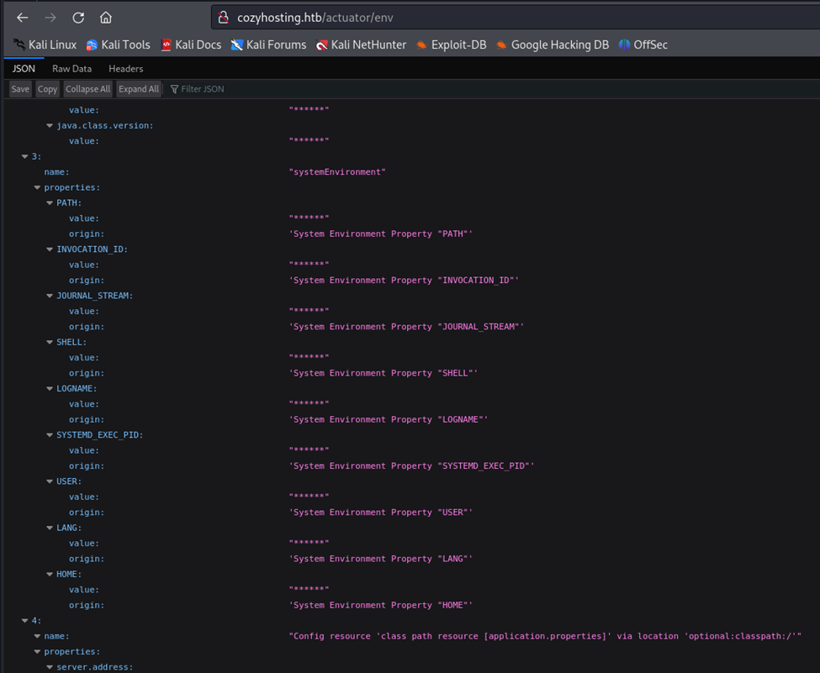The width and height of the screenshot is (820, 673).
Task: Click the masked value under java.class.version
Action: point(309,140)
